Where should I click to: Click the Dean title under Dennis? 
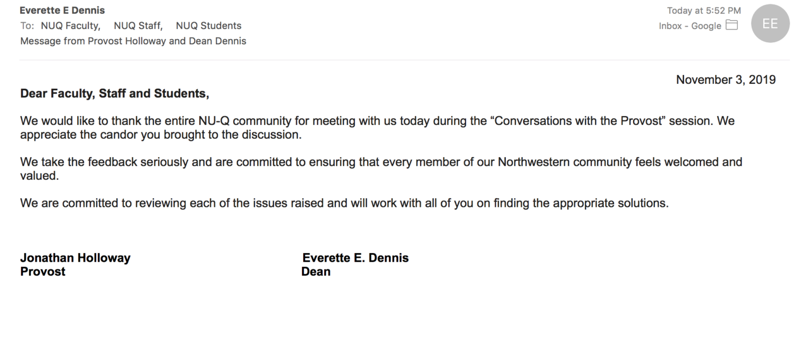click(316, 272)
